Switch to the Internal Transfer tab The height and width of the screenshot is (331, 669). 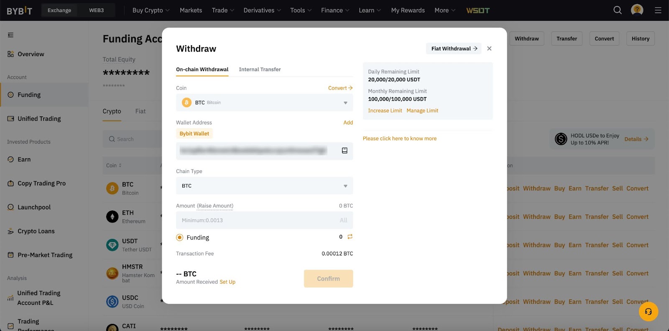pos(260,69)
